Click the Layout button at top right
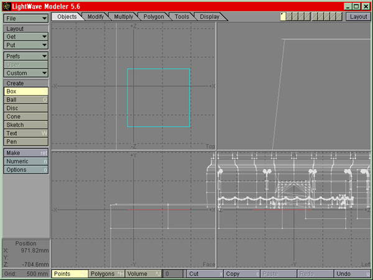 coord(358,17)
